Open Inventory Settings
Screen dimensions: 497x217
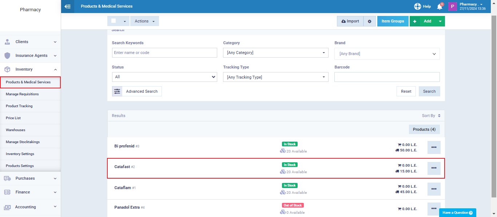(30, 154)
